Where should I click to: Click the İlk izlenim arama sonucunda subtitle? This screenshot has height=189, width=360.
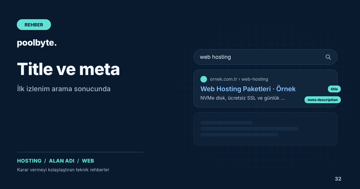[64, 89]
